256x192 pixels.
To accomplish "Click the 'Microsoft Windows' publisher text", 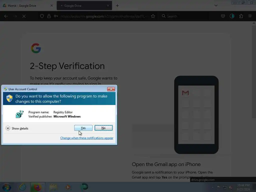I will tap(67, 116).
